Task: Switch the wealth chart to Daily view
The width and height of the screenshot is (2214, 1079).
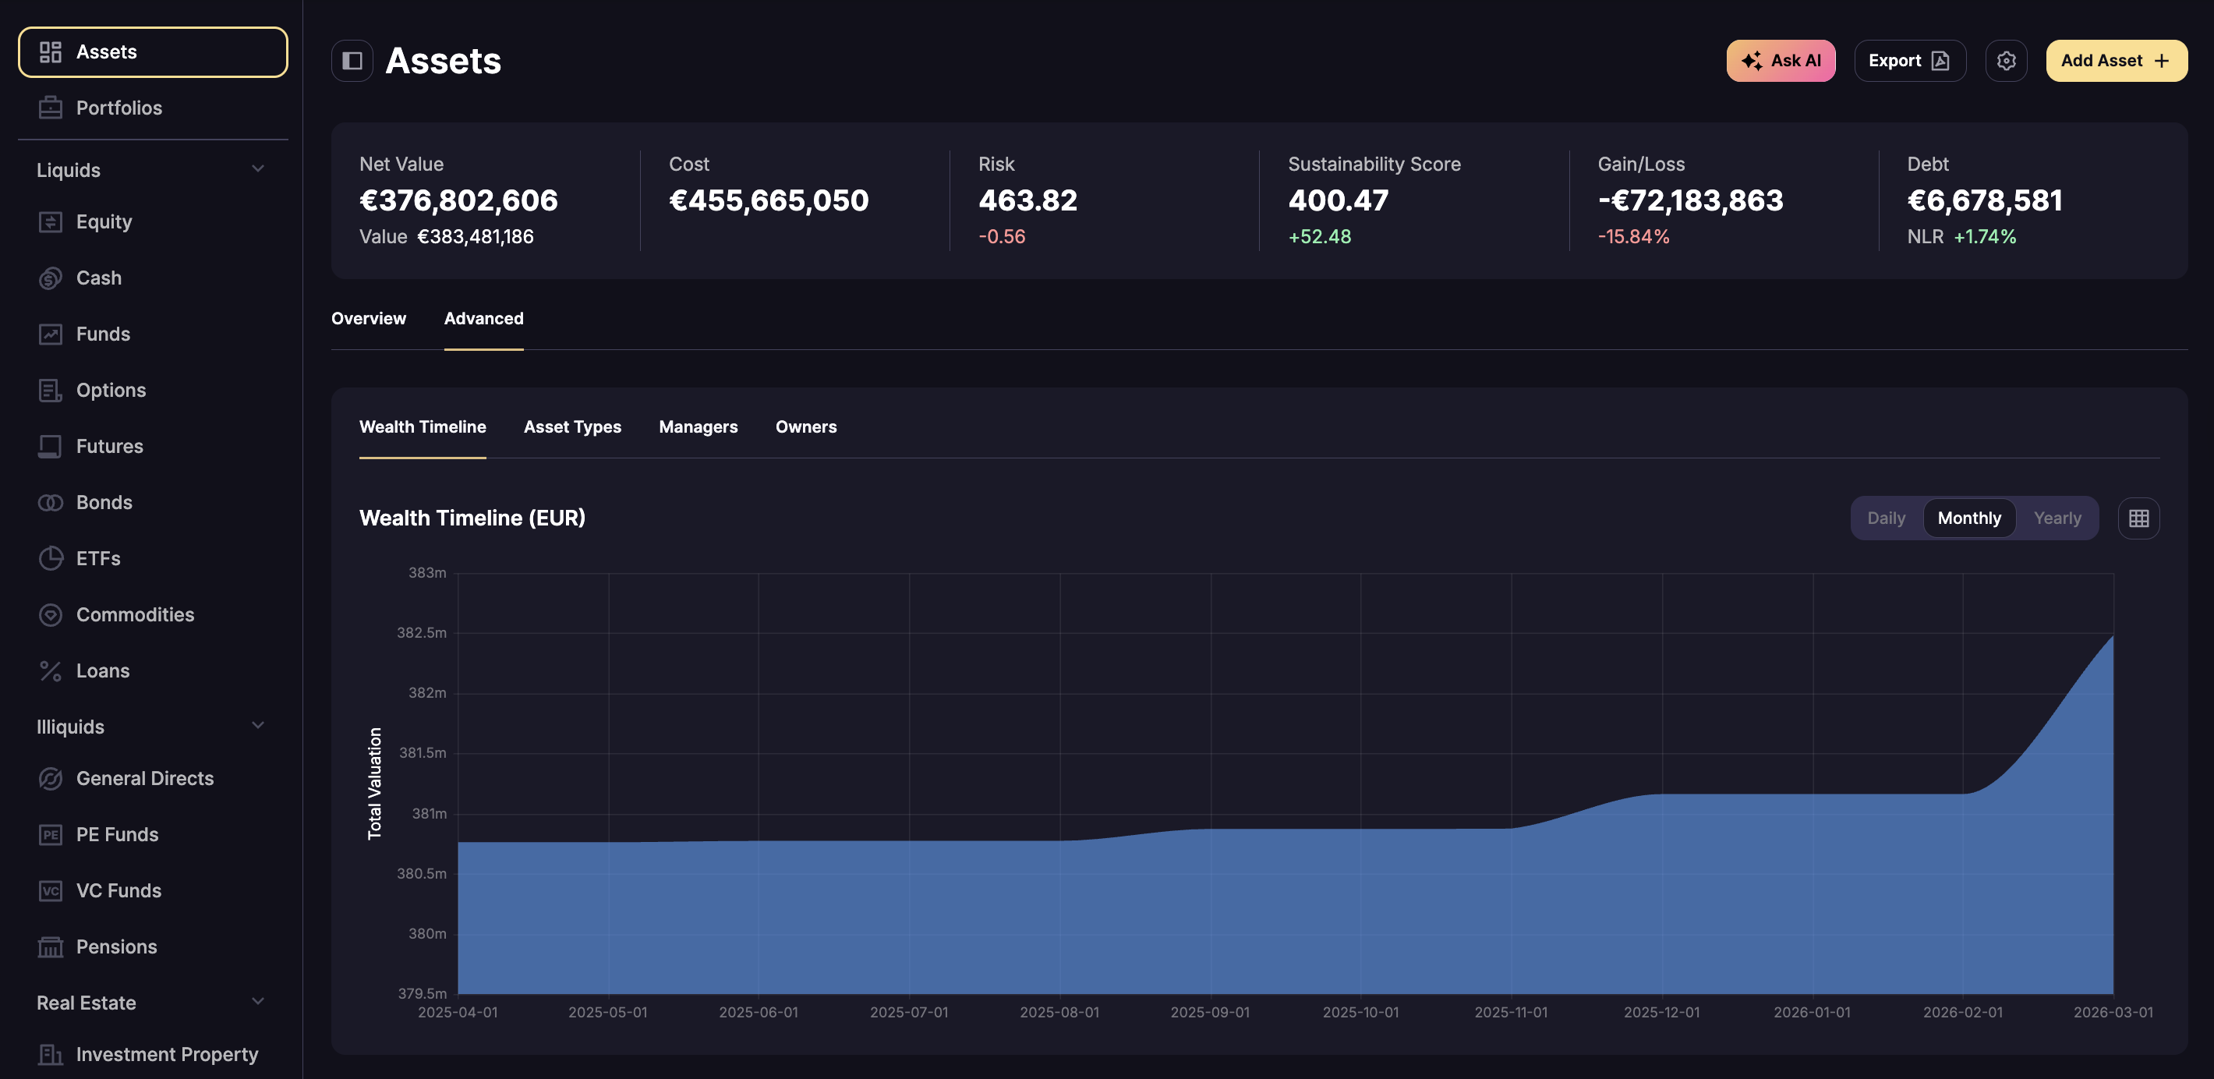Action: (x=1886, y=518)
